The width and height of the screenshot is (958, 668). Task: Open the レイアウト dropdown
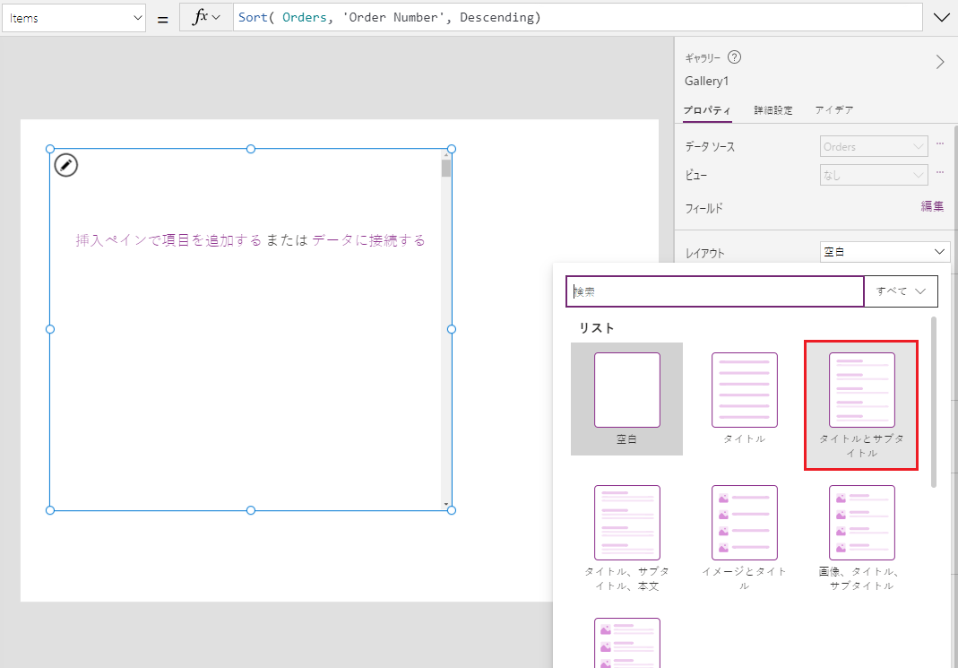tap(885, 253)
